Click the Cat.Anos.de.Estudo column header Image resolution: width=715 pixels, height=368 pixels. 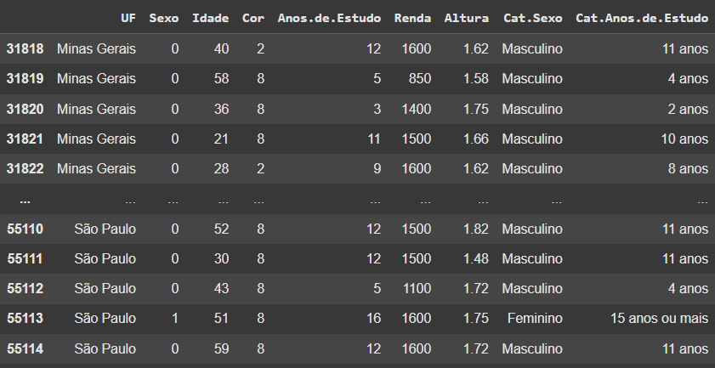[x=642, y=18]
